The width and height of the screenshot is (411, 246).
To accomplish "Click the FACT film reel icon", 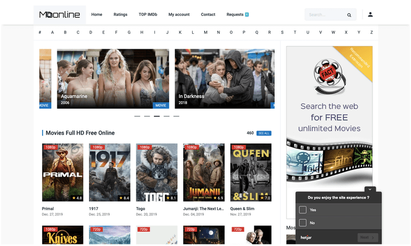I will (x=330, y=77).
